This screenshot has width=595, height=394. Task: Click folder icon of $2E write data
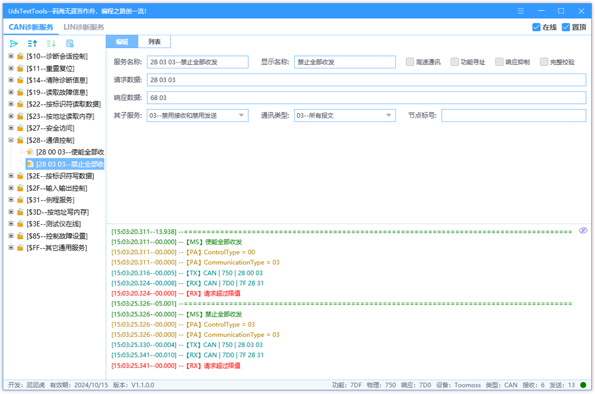(20, 176)
